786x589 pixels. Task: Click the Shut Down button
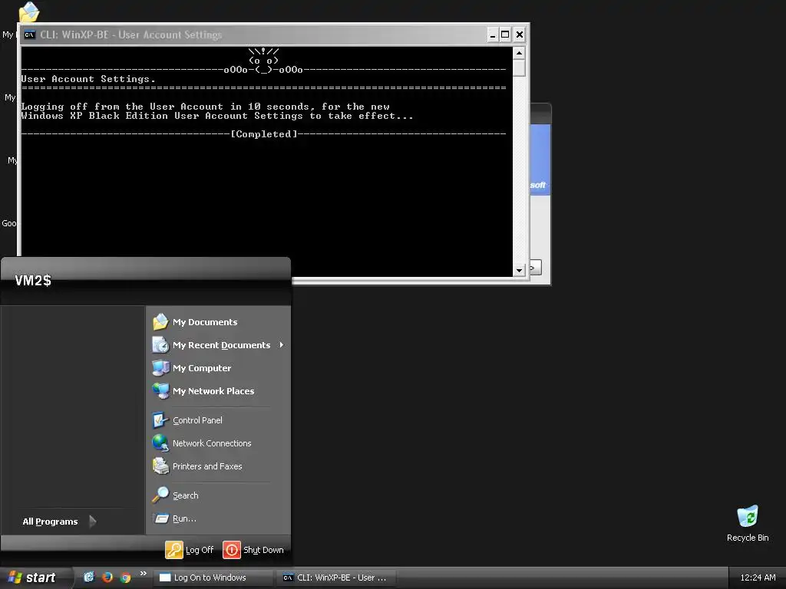pos(253,550)
